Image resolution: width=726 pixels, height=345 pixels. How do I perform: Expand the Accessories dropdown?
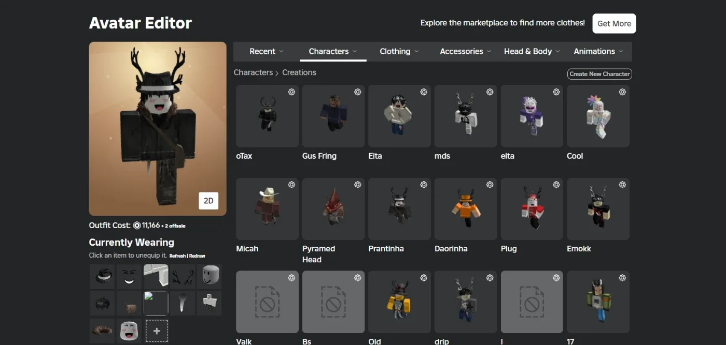click(465, 51)
